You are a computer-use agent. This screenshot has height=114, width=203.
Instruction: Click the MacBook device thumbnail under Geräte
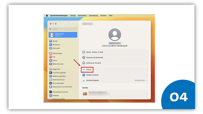85,94
